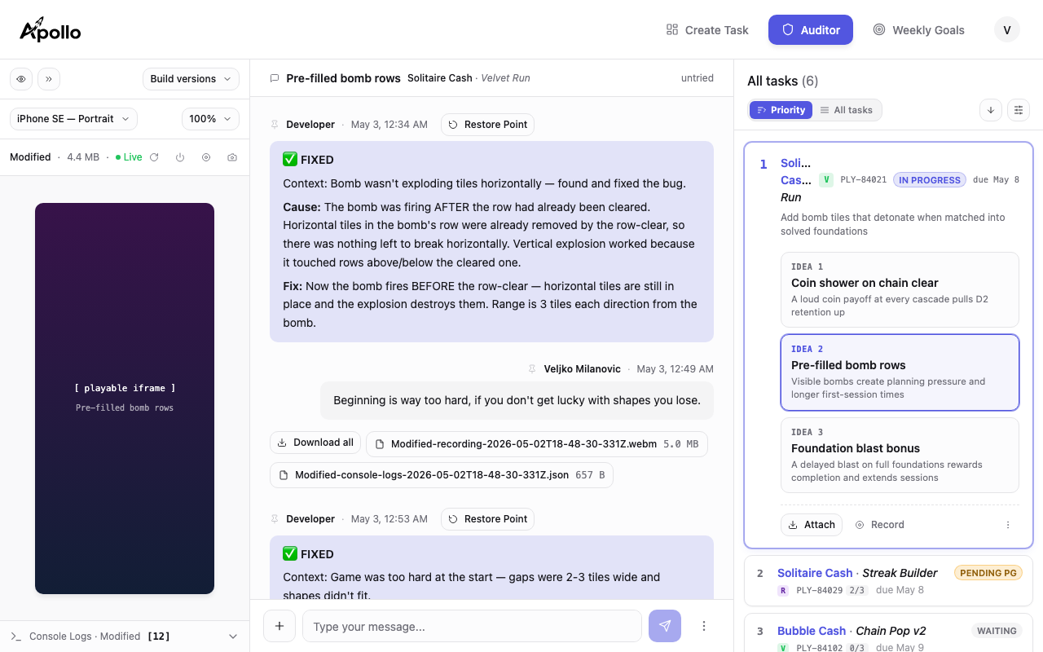Open the task filter sliders button
Viewport: 1043px width, 652px height.
1019,110
